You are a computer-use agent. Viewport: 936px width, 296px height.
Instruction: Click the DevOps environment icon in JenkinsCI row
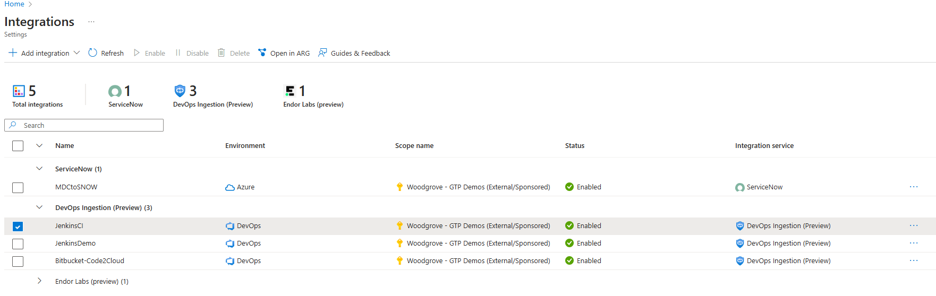coord(230,226)
